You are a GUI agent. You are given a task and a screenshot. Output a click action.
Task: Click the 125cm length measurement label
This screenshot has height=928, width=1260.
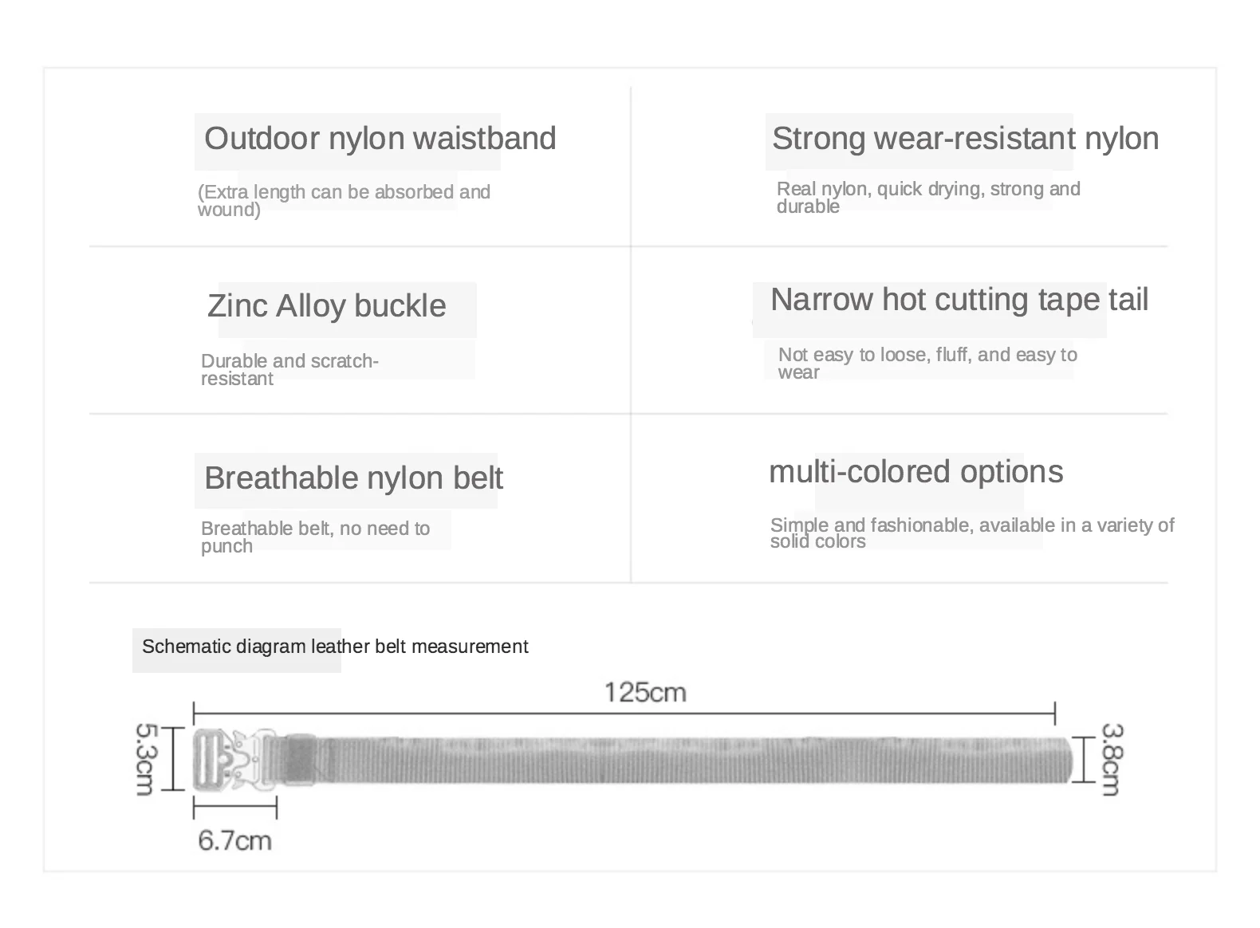point(644,691)
